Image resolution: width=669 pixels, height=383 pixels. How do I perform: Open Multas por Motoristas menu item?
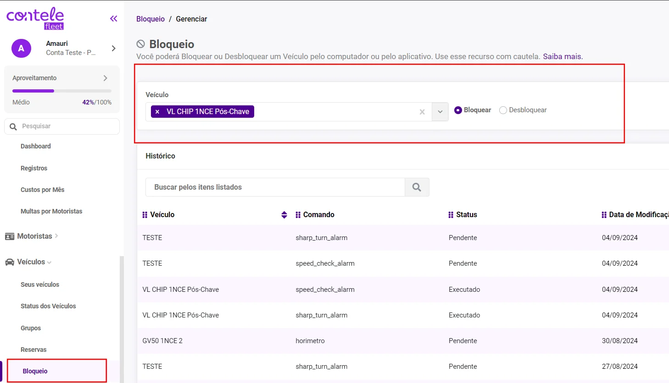[x=51, y=211]
